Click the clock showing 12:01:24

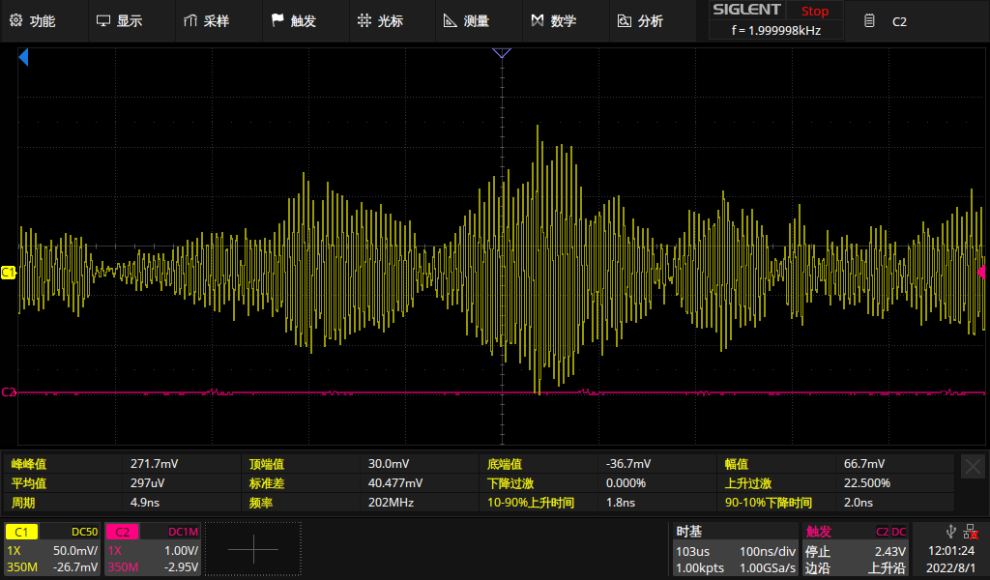point(950,549)
